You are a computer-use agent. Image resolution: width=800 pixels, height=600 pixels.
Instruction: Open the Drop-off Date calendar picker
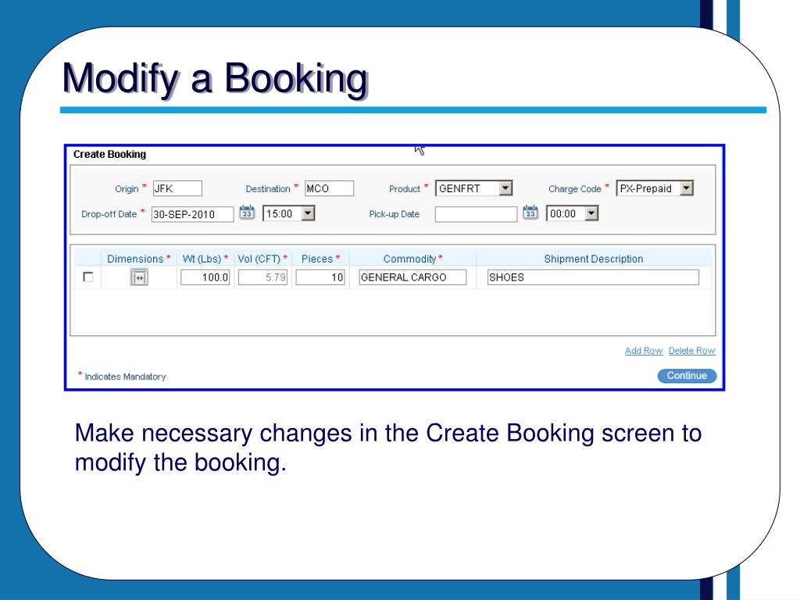(x=247, y=212)
